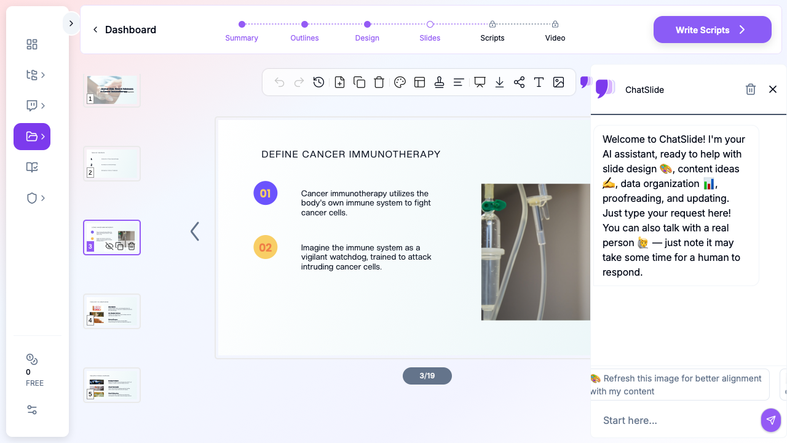Open slide 5 thumbnail in the panel

point(111,385)
